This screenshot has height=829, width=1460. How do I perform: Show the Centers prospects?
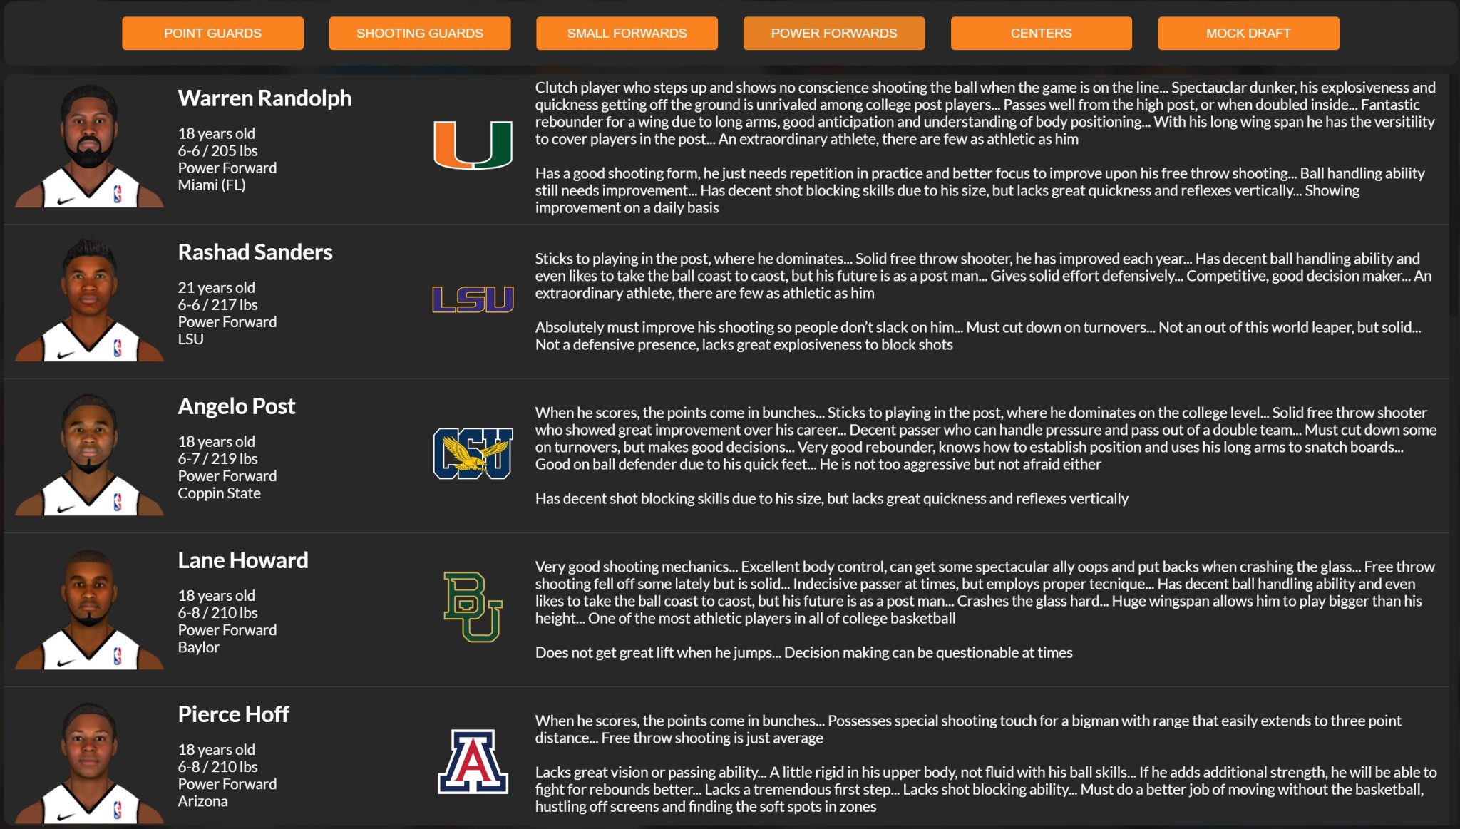[1041, 34]
